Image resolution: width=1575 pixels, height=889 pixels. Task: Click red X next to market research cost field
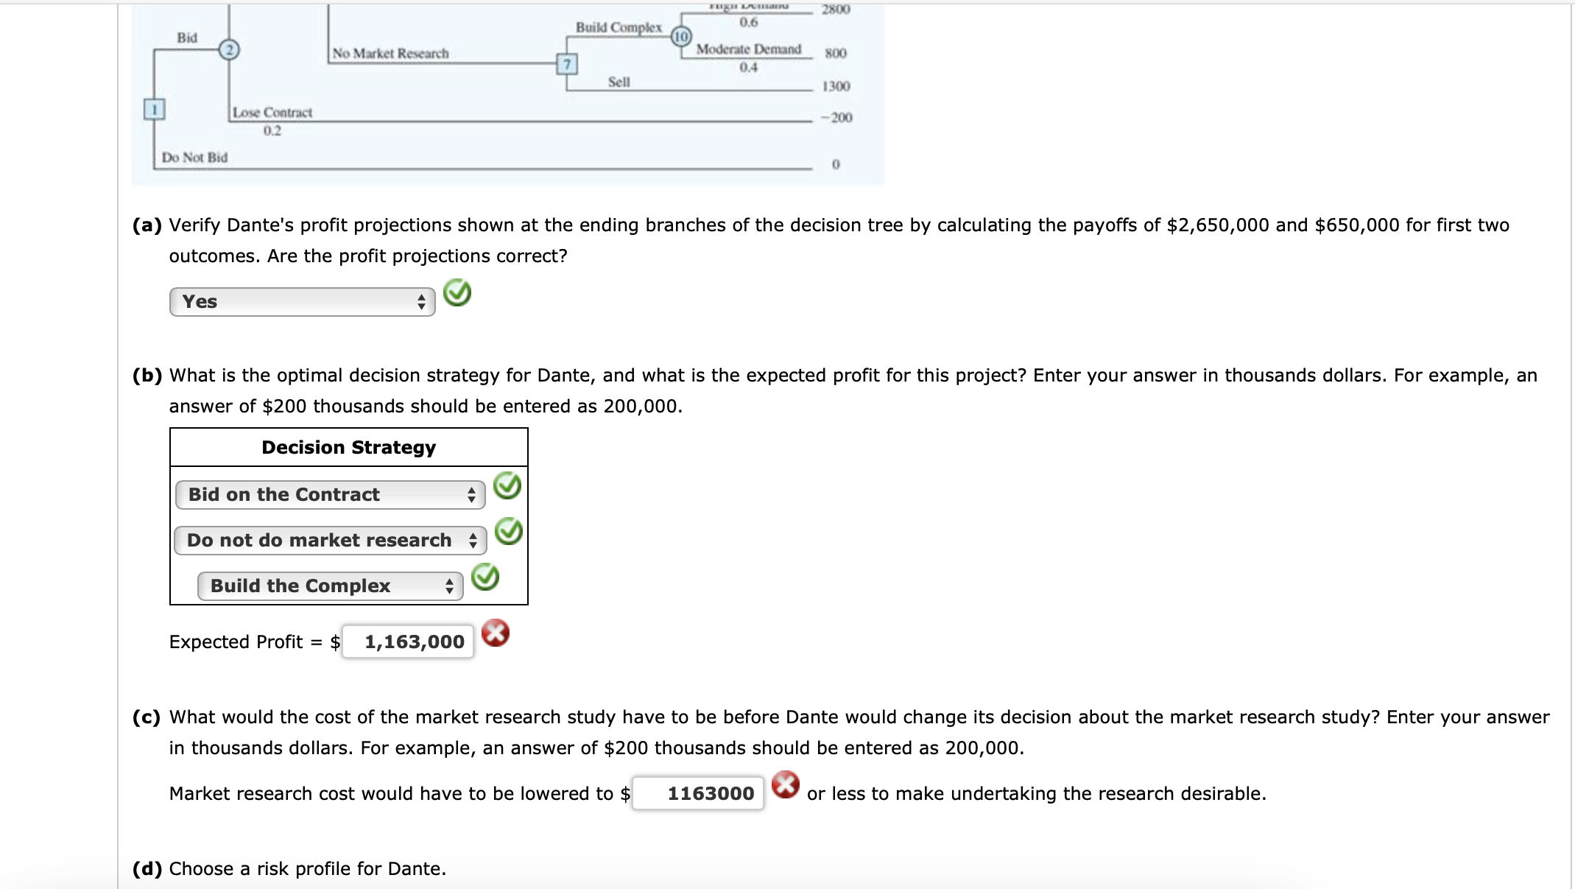click(x=785, y=784)
